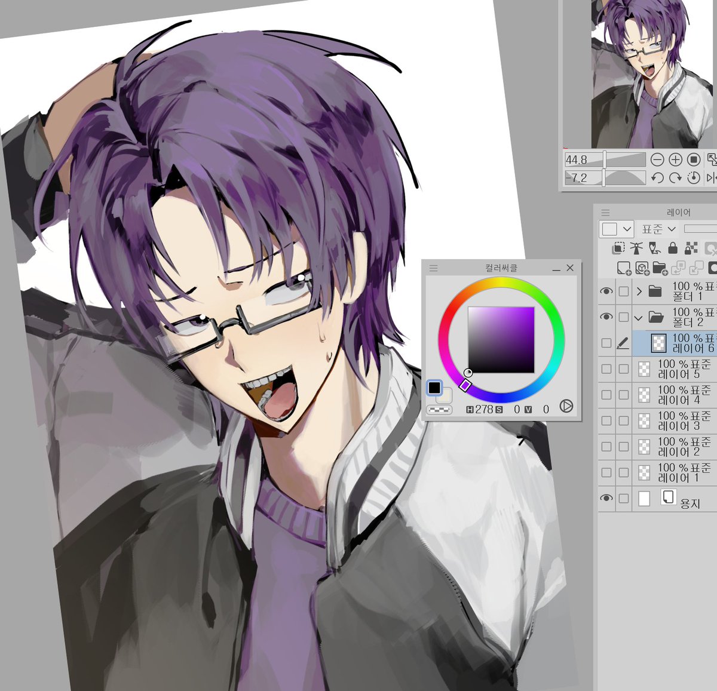Open Color Wheel panel hamburger menu

433,268
